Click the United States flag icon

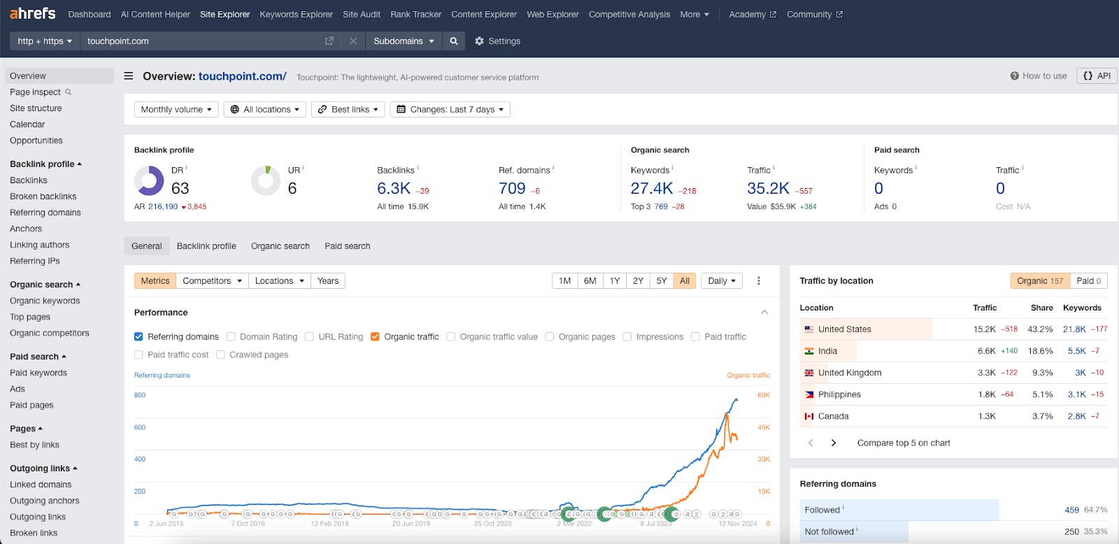tap(809, 329)
